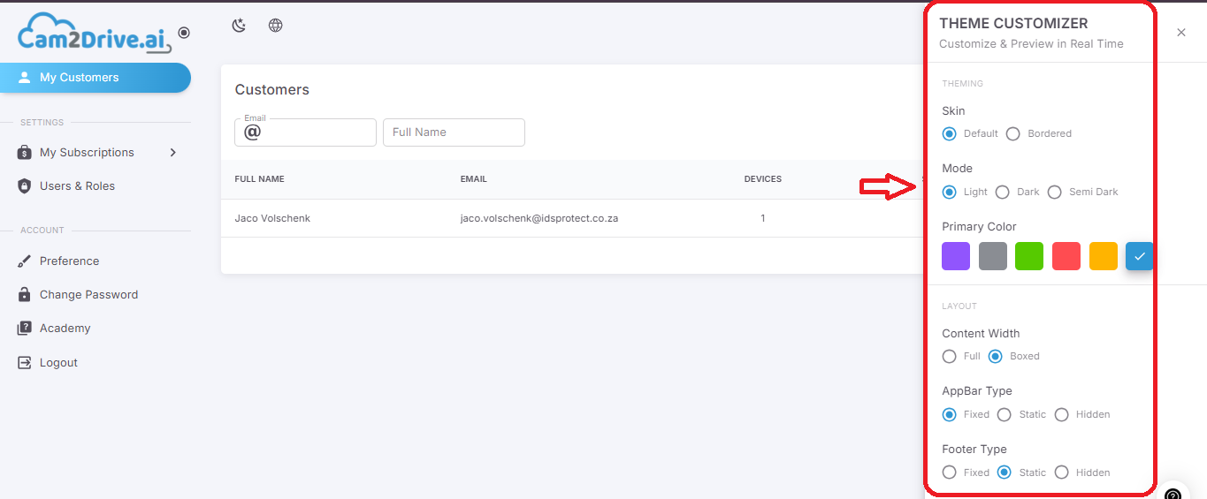Expand the My Subscriptions chevron
The width and height of the screenshot is (1207, 499).
(173, 153)
